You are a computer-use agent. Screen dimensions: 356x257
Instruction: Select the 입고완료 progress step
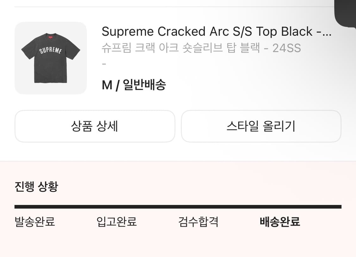116,221
